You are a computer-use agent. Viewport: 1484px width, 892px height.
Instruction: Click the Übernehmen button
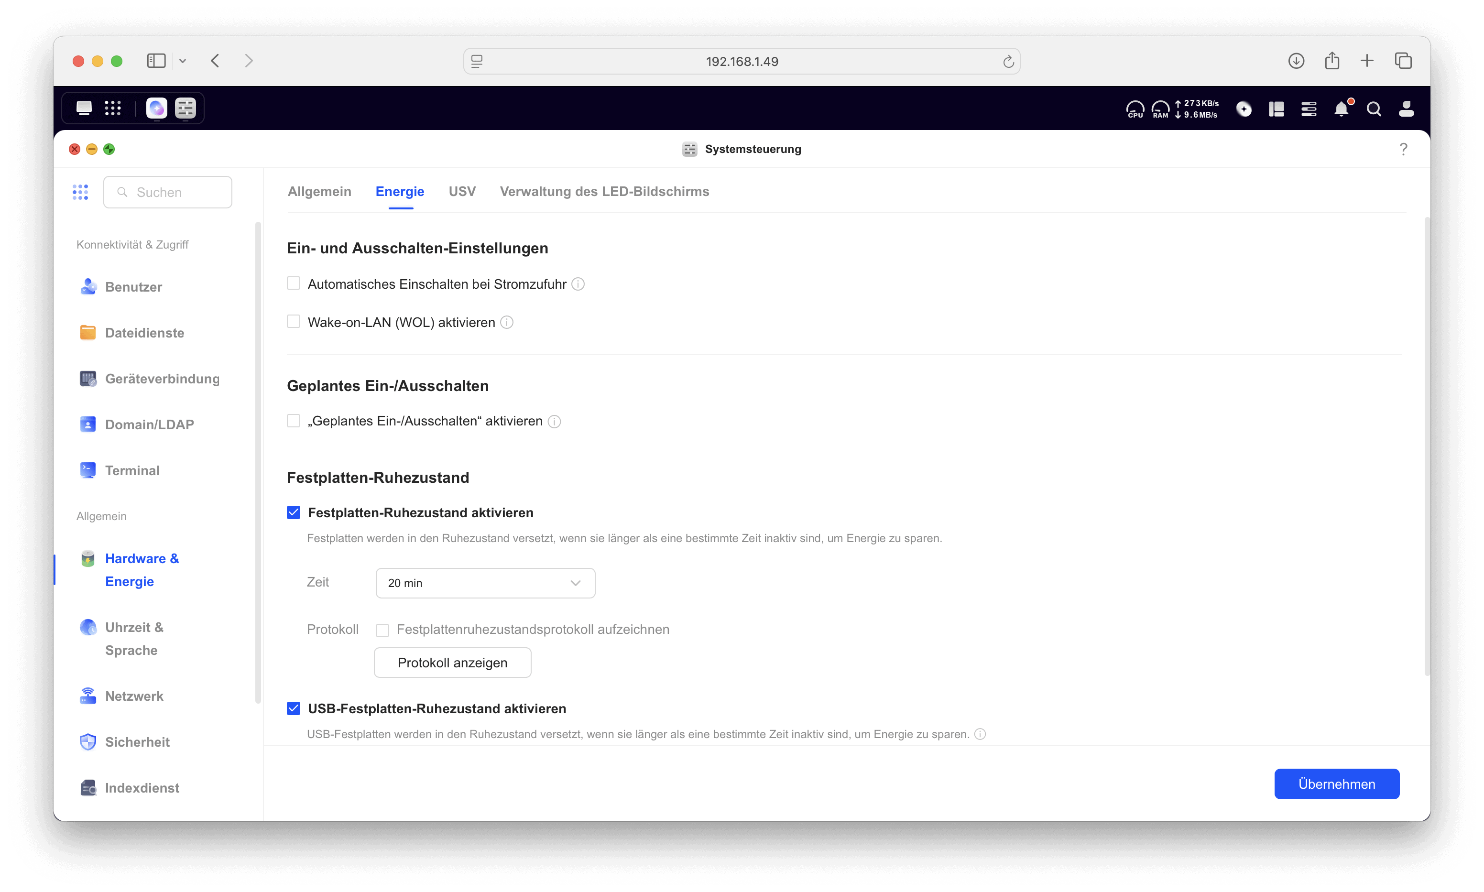[1336, 784]
